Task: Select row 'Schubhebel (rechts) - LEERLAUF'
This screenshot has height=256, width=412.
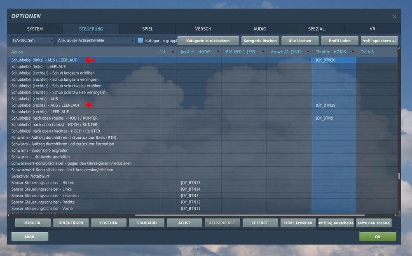Action: (202, 112)
